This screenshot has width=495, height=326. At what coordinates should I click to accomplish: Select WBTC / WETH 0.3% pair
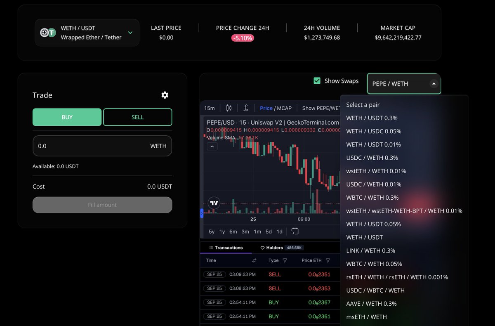point(372,197)
